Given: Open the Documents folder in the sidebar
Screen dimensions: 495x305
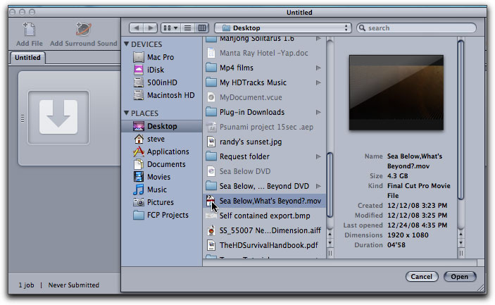Looking at the screenshot, I should coord(159,164).
